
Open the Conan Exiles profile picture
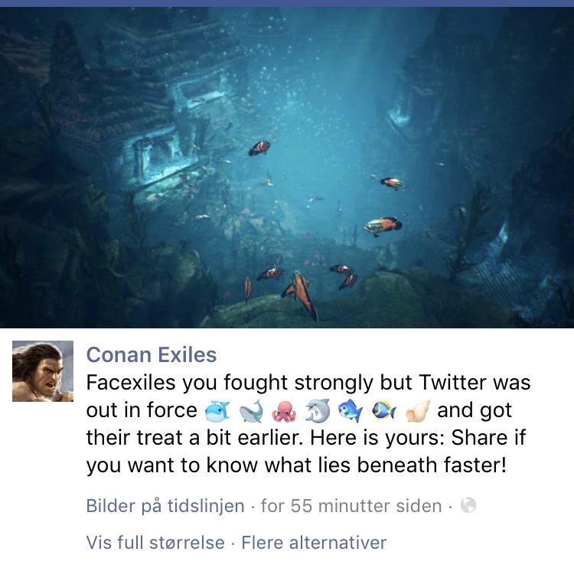tap(43, 370)
